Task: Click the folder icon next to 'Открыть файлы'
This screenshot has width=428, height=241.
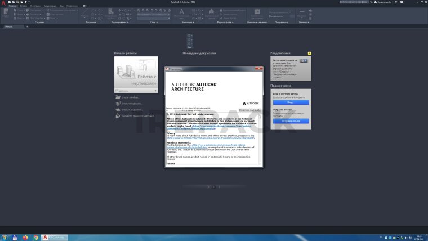Action: 117,97
